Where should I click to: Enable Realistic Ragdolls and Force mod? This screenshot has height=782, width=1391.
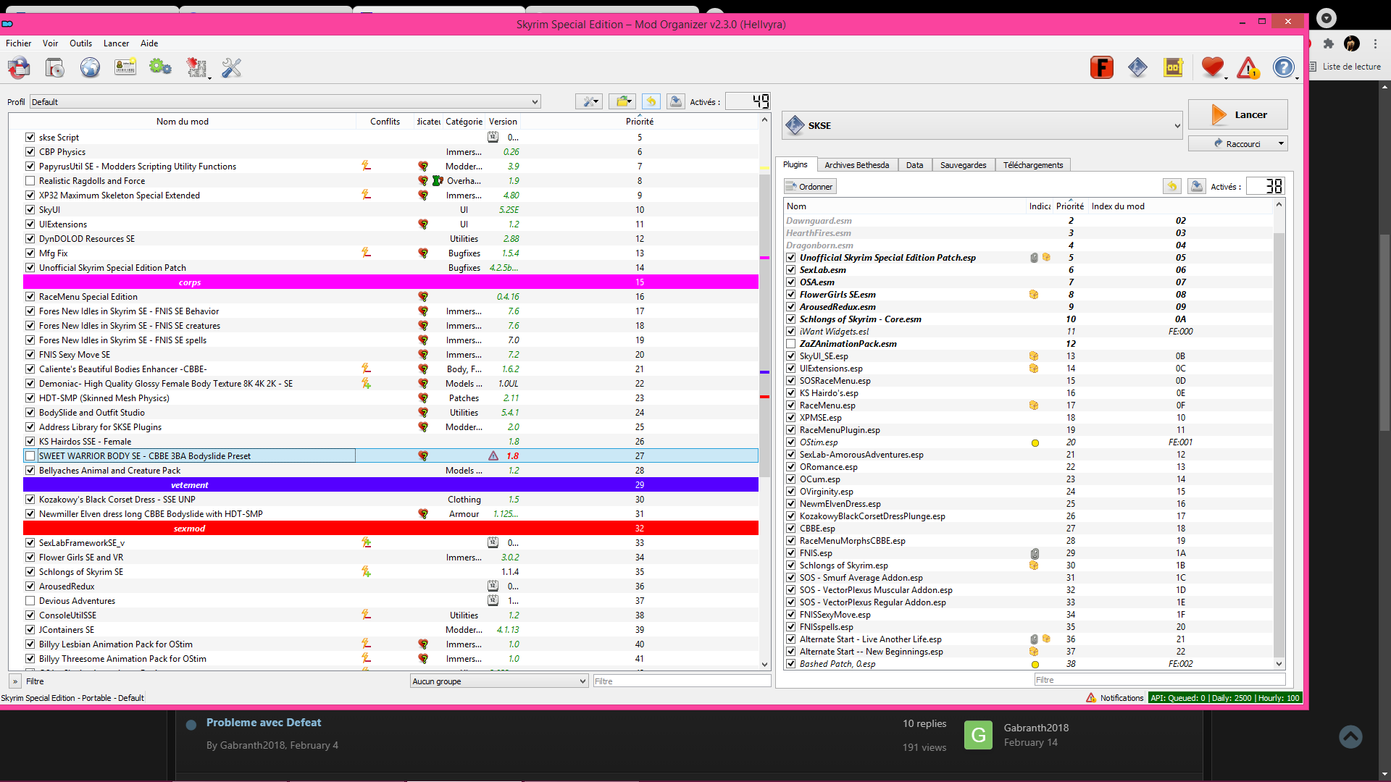tap(30, 180)
